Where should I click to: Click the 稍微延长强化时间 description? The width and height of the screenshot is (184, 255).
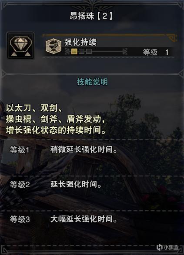click(x=84, y=149)
